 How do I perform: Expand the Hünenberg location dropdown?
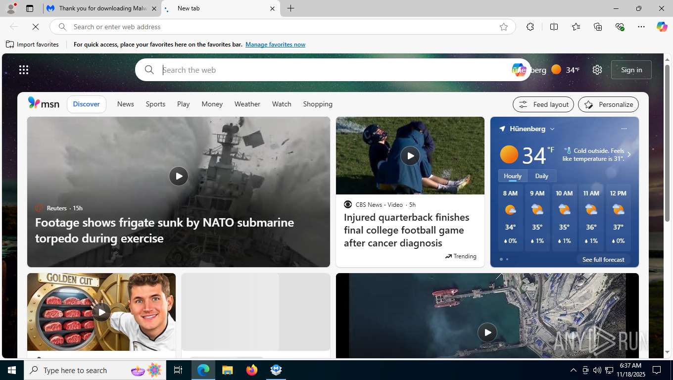click(x=552, y=129)
